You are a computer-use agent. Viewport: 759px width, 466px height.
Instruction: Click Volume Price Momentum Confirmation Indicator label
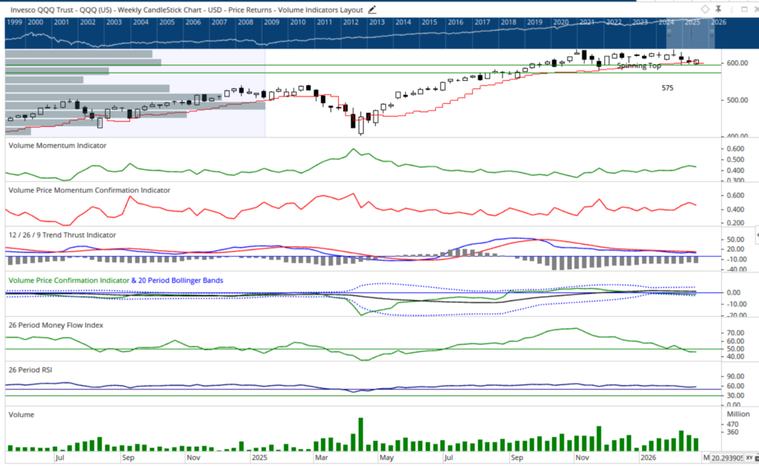89,190
